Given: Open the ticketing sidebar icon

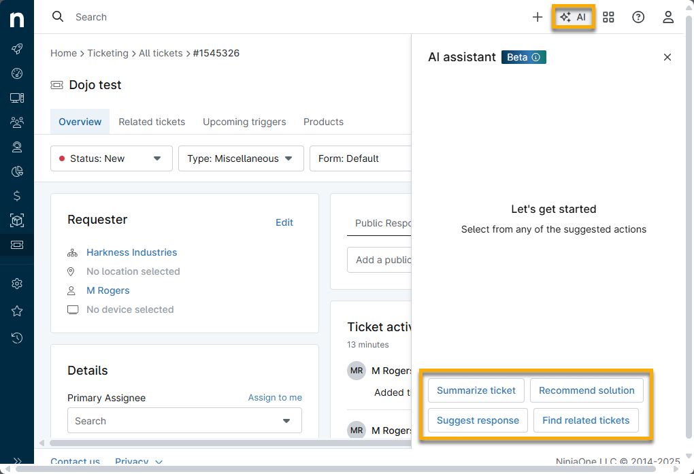Looking at the screenshot, I should coord(17,245).
